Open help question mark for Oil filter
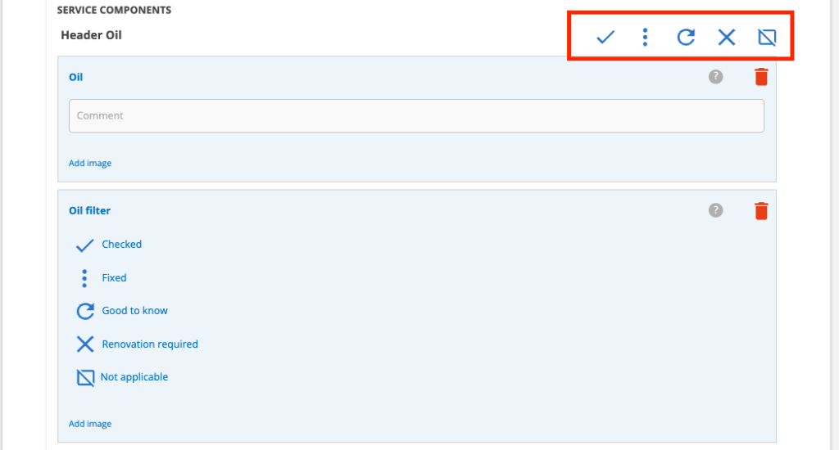The width and height of the screenshot is (839, 450). click(x=715, y=210)
